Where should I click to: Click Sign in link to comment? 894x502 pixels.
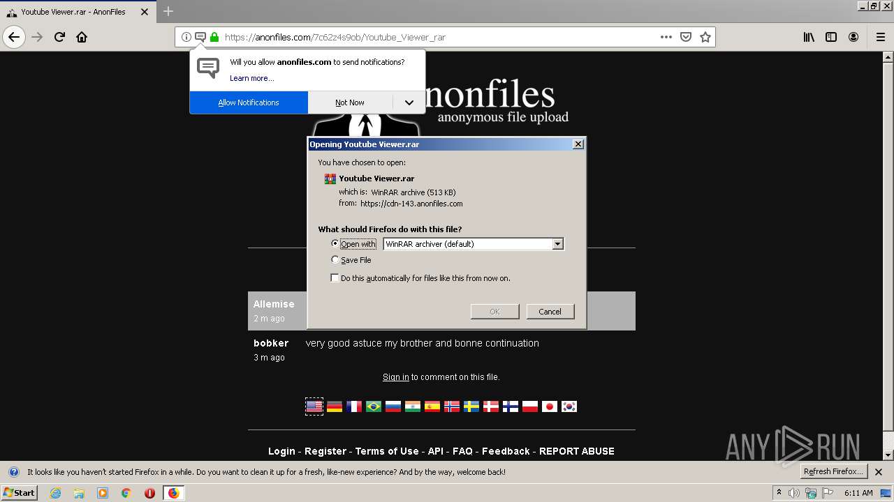click(x=396, y=377)
